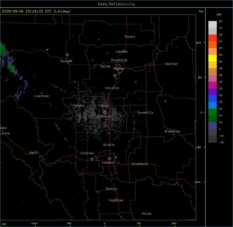233x227 pixels.
Task: Click the light blue swatch between 33 and 30
Action: tap(212, 105)
